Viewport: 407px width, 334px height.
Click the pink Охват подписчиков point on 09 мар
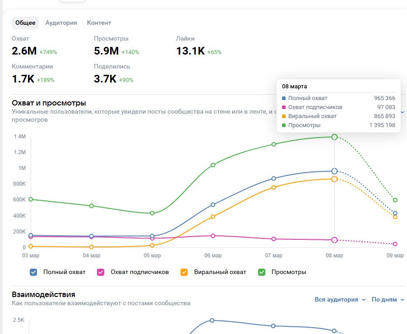pyautogui.click(x=395, y=244)
